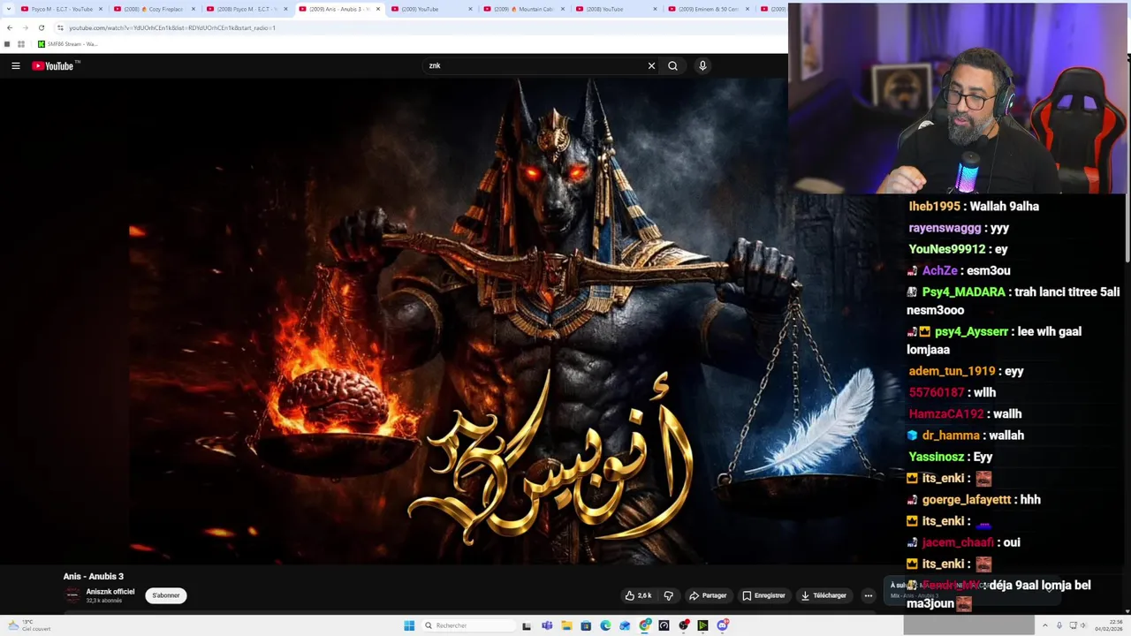Open more actions three-dot menu
Image resolution: width=1131 pixels, height=636 pixels.
tap(868, 595)
